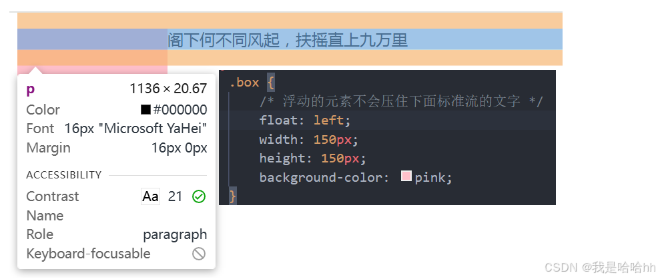Image resolution: width=658 pixels, height=279 pixels.
Task: Click the not keyboard-focusable circle-slash icon
Action: (x=199, y=254)
